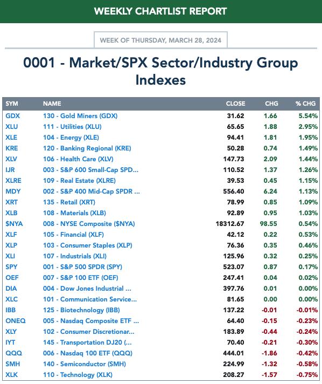Open the 007 - S&P 100 ETF (OEF) link
Screen dimensions: 322x384
(81, 277)
